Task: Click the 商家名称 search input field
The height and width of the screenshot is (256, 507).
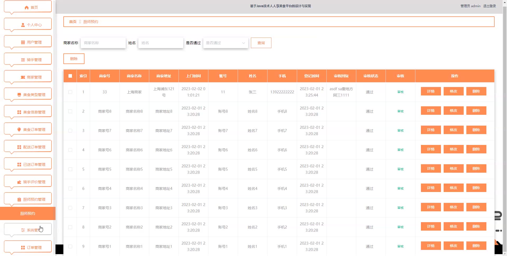Action: pos(103,43)
